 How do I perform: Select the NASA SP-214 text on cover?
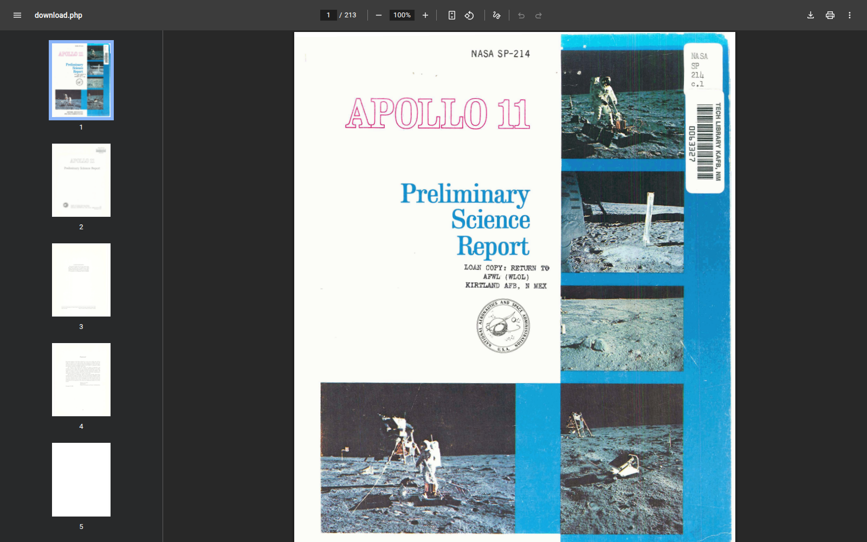click(x=501, y=54)
